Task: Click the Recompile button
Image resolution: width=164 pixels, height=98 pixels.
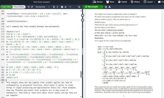Action: point(92,7)
